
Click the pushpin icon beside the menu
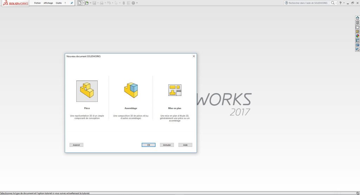click(72, 3)
